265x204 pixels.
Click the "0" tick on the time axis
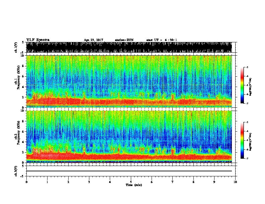click(x=26, y=182)
